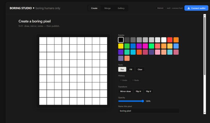The height and width of the screenshot is (123, 210).
Task: Click the vertical scrollbar thumb
Action: [x=204, y=46]
